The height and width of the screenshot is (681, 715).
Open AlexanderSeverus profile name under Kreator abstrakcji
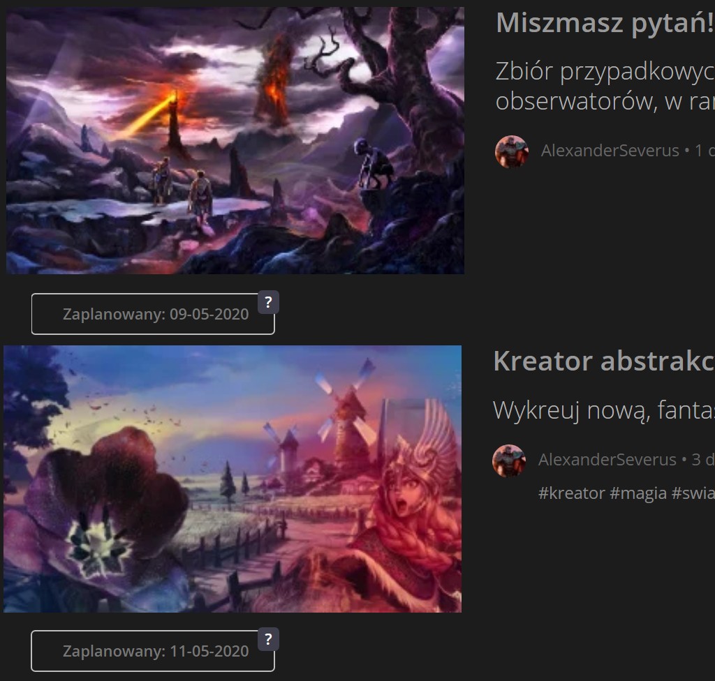pos(607,460)
